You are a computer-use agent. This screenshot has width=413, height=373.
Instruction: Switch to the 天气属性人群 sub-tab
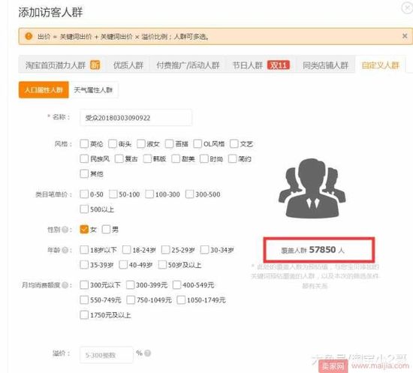click(93, 90)
